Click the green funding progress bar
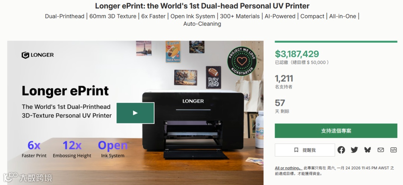The height and width of the screenshot is (185, 403). (336, 42)
